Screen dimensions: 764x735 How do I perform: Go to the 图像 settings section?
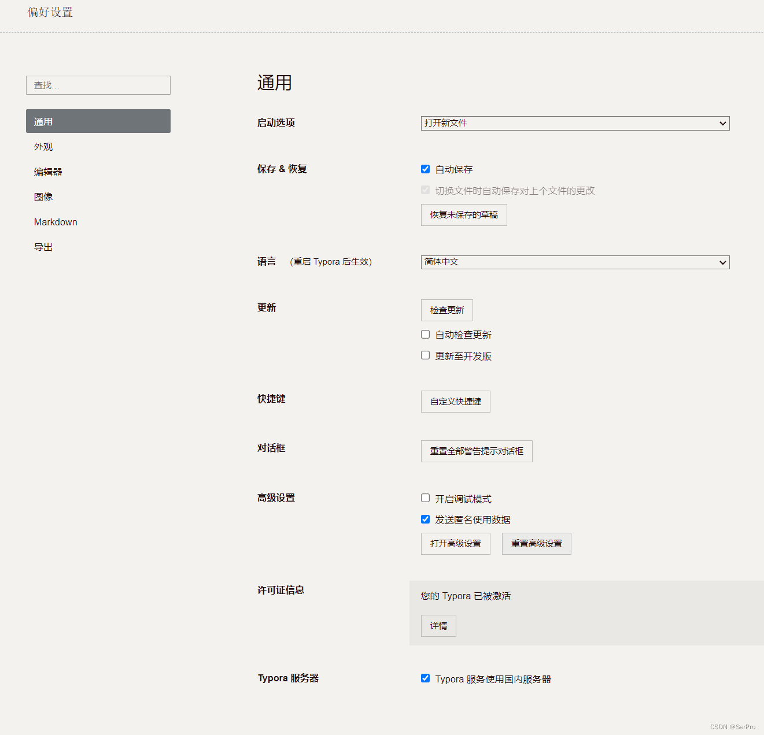43,196
